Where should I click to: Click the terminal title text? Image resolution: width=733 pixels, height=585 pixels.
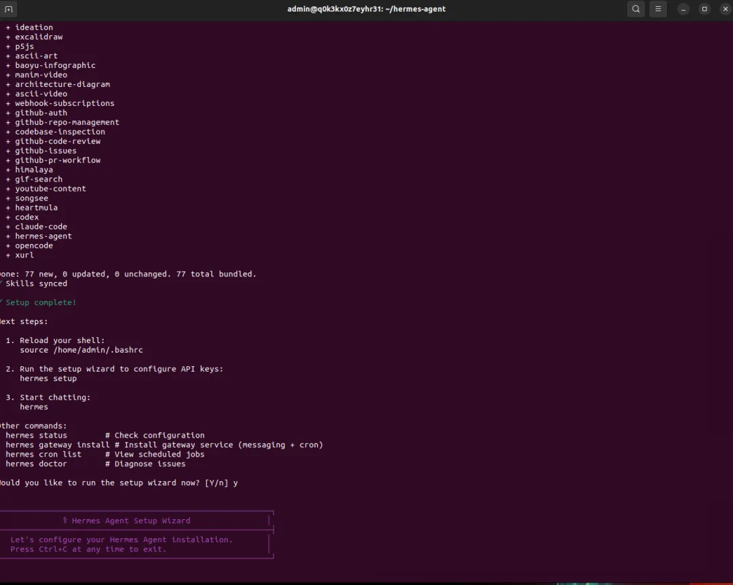(366, 9)
